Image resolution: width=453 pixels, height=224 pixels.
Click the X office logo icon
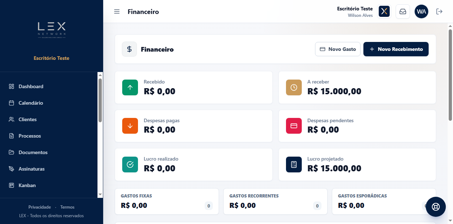[x=384, y=11]
